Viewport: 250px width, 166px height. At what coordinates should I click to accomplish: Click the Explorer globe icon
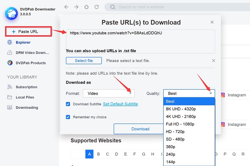click(x=10, y=42)
